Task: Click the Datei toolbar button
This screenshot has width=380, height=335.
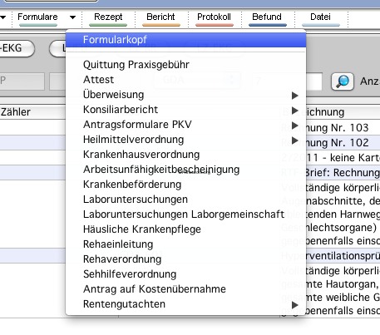Action: click(320, 18)
